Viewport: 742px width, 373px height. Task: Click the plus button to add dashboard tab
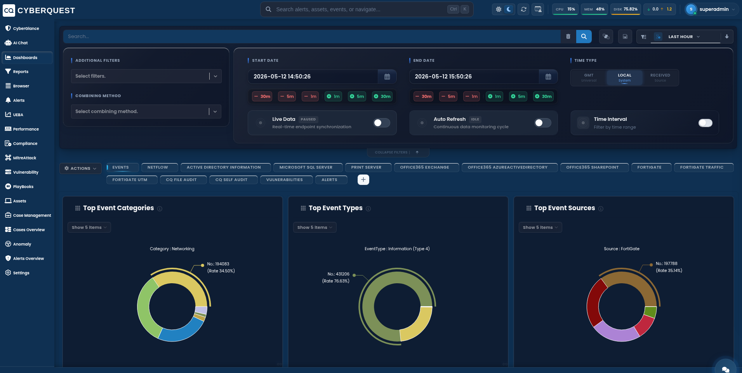click(x=363, y=180)
